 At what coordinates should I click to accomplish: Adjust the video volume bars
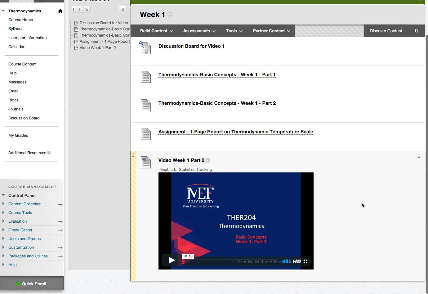point(286,261)
